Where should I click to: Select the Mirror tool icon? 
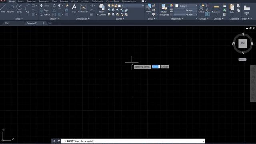click(x=54, y=10)
